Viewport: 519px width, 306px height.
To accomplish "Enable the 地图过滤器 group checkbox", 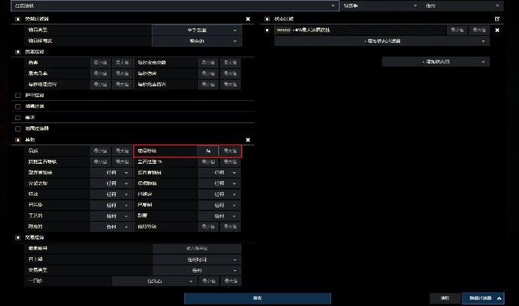I will 18,129.
